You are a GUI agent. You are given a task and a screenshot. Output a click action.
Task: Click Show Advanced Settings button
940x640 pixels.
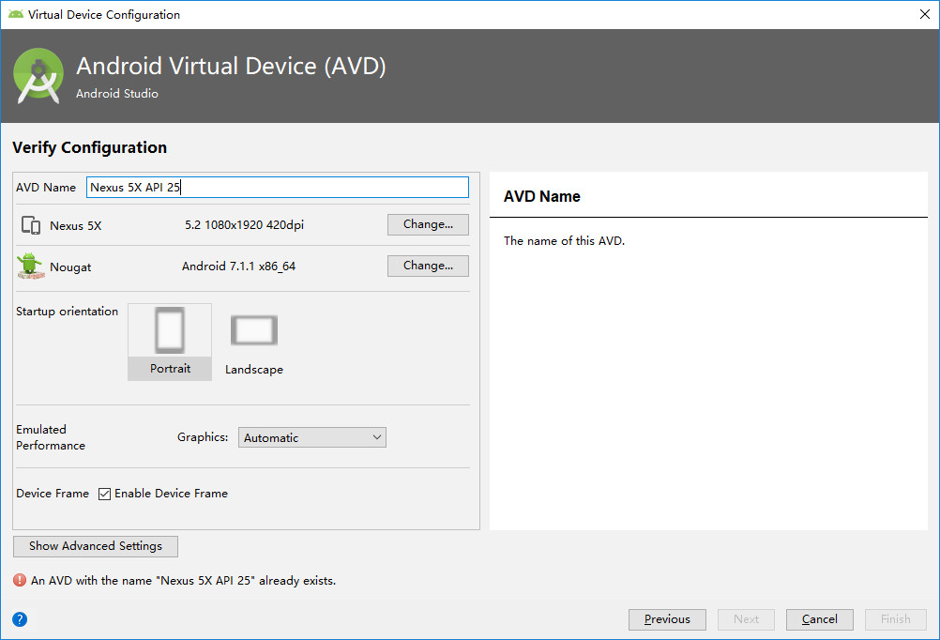pos(96,546)
